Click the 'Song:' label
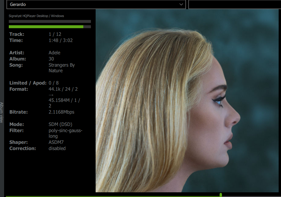The height and width of the screenshot is (197, 281). tap(16, 65)
